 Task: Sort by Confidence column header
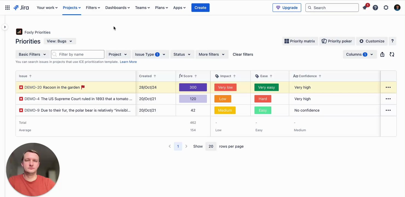click(307, 76)
